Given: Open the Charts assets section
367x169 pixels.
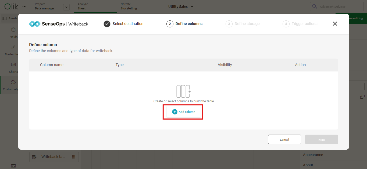Looking at the screenshot, I should click(x=13, y=68).
